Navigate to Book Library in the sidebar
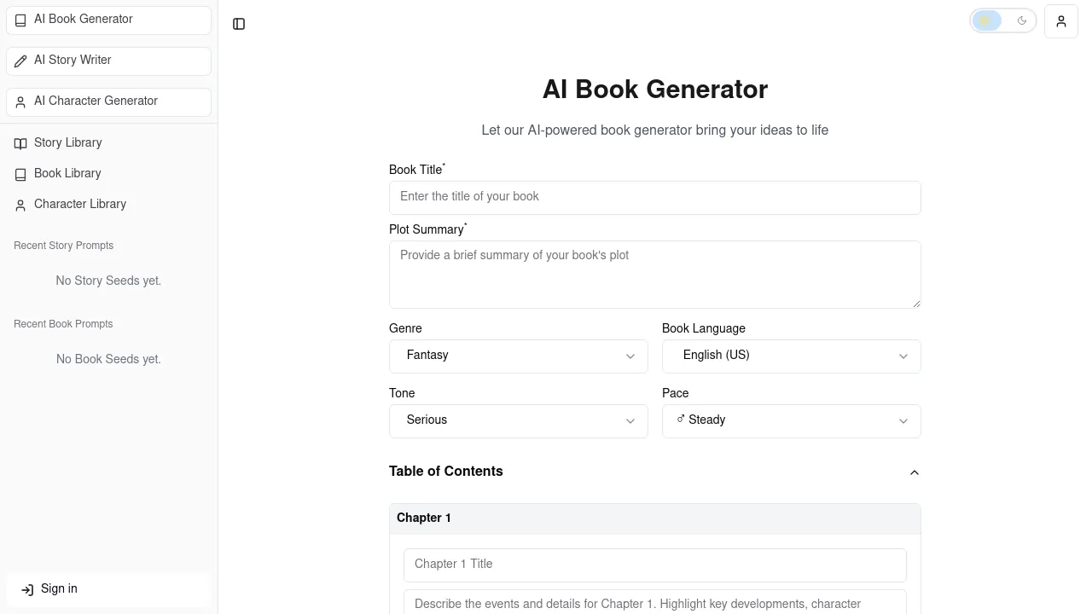 point(67,174)
